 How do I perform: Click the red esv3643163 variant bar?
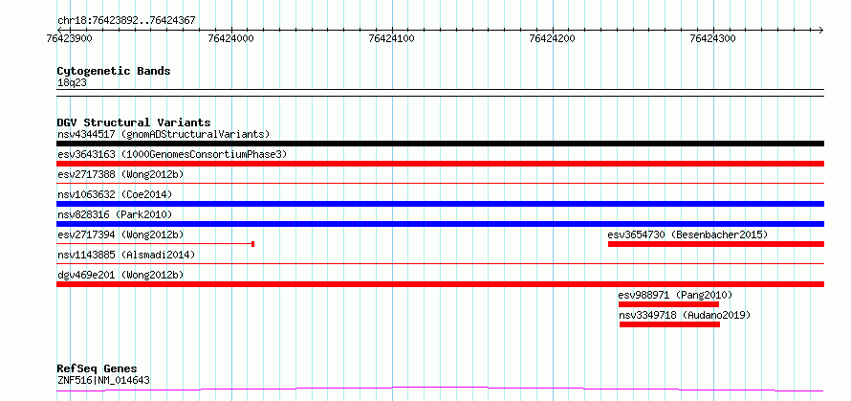click(440, 164)
